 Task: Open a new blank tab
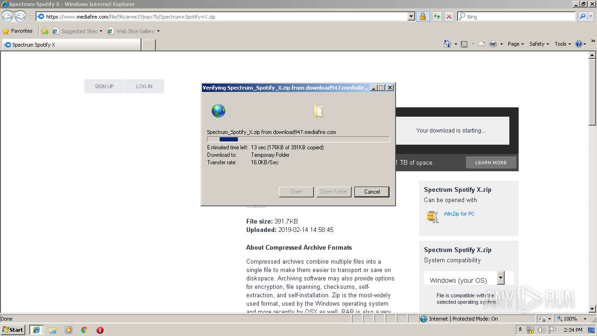[x=148, y=45]
